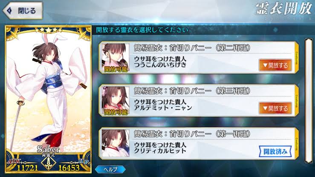This screenshot has height=177, width=315.
Task: Click the five-star rarity icons on card
Action: point(49,30)
